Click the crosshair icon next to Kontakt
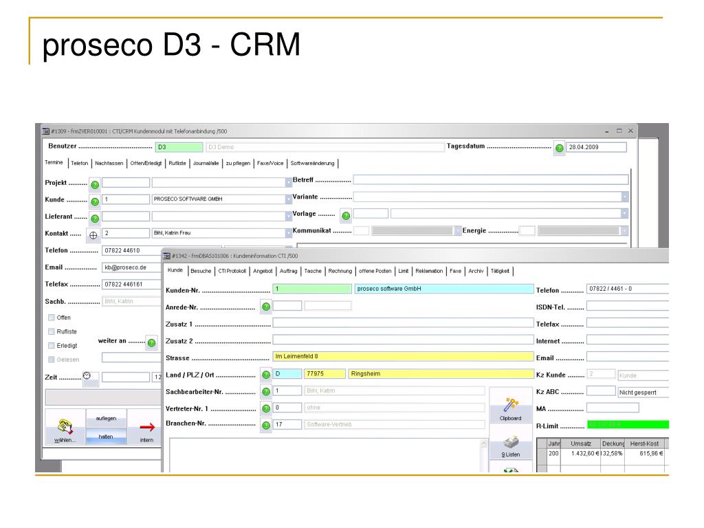The image size is (704, 528). pos(93,235)
